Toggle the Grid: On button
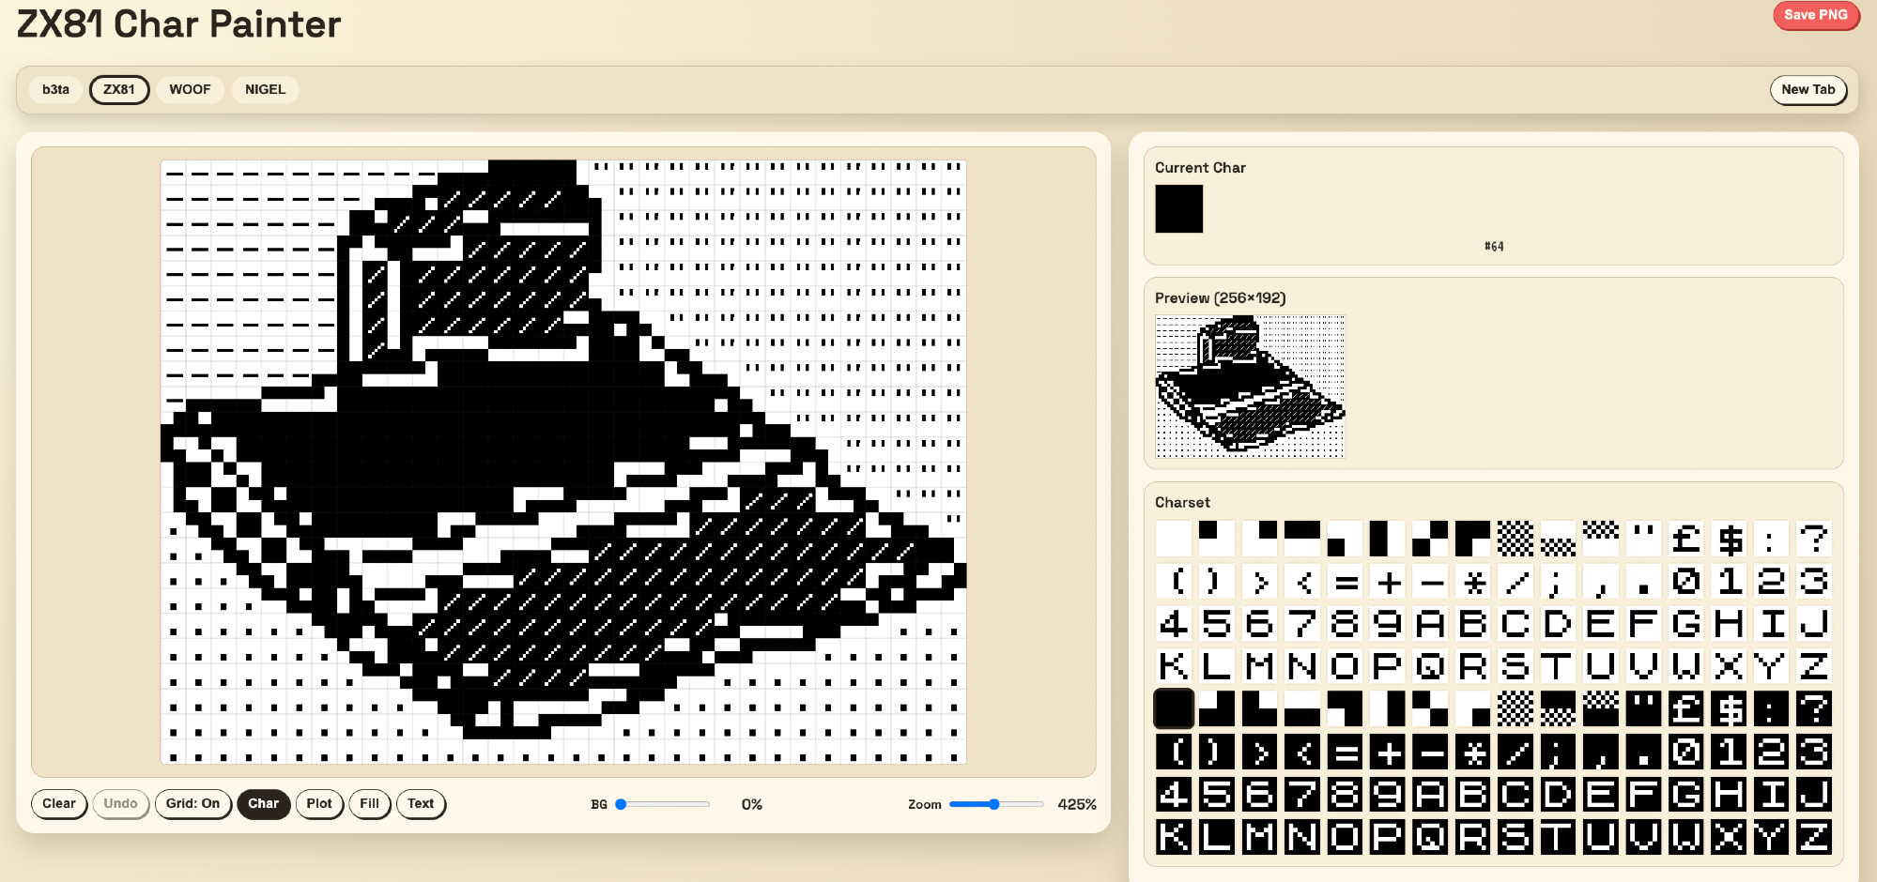This screenshot has width=1877, height=882. point(192,804)
